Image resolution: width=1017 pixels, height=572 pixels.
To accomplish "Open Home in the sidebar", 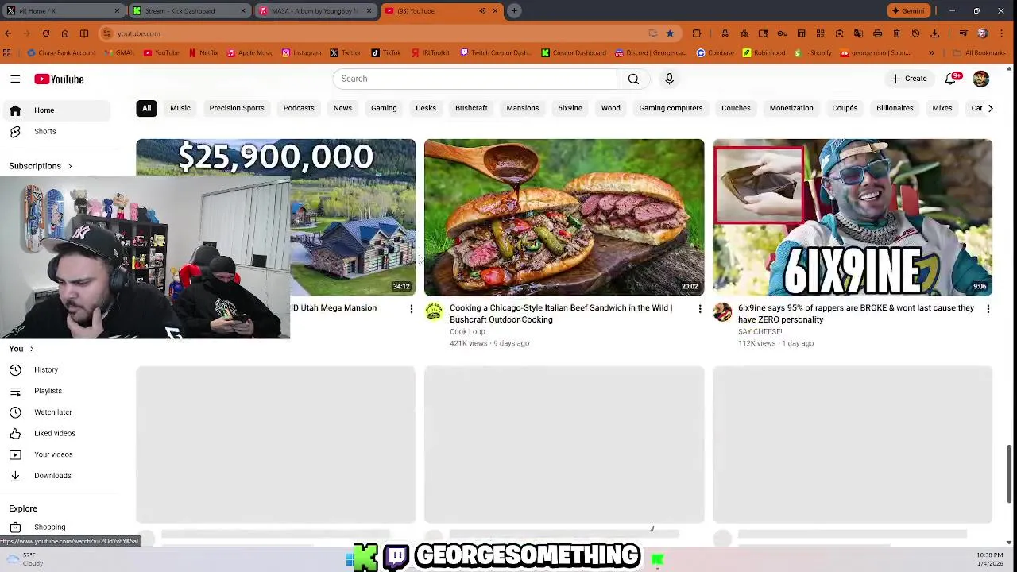I will click(56, 110).
